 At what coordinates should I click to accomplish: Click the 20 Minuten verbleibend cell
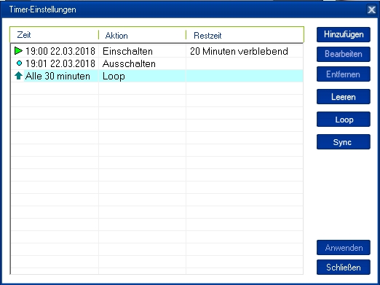click(239, 51)
